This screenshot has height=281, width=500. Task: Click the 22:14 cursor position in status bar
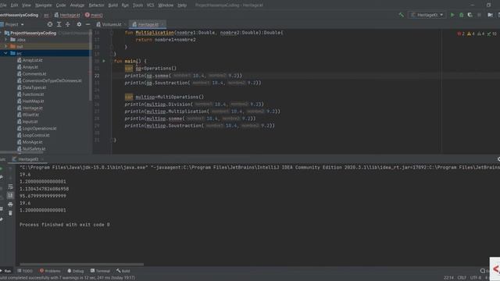pos(448,278)
